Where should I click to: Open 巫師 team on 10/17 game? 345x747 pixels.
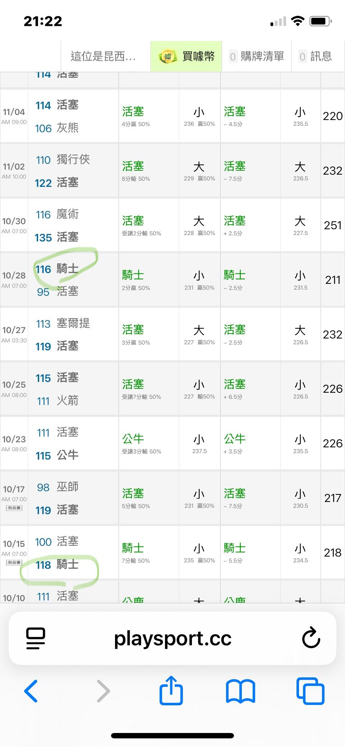(68, 487)
